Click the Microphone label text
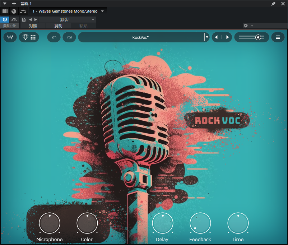Screen dimensions: 288x245 point(50,239)
